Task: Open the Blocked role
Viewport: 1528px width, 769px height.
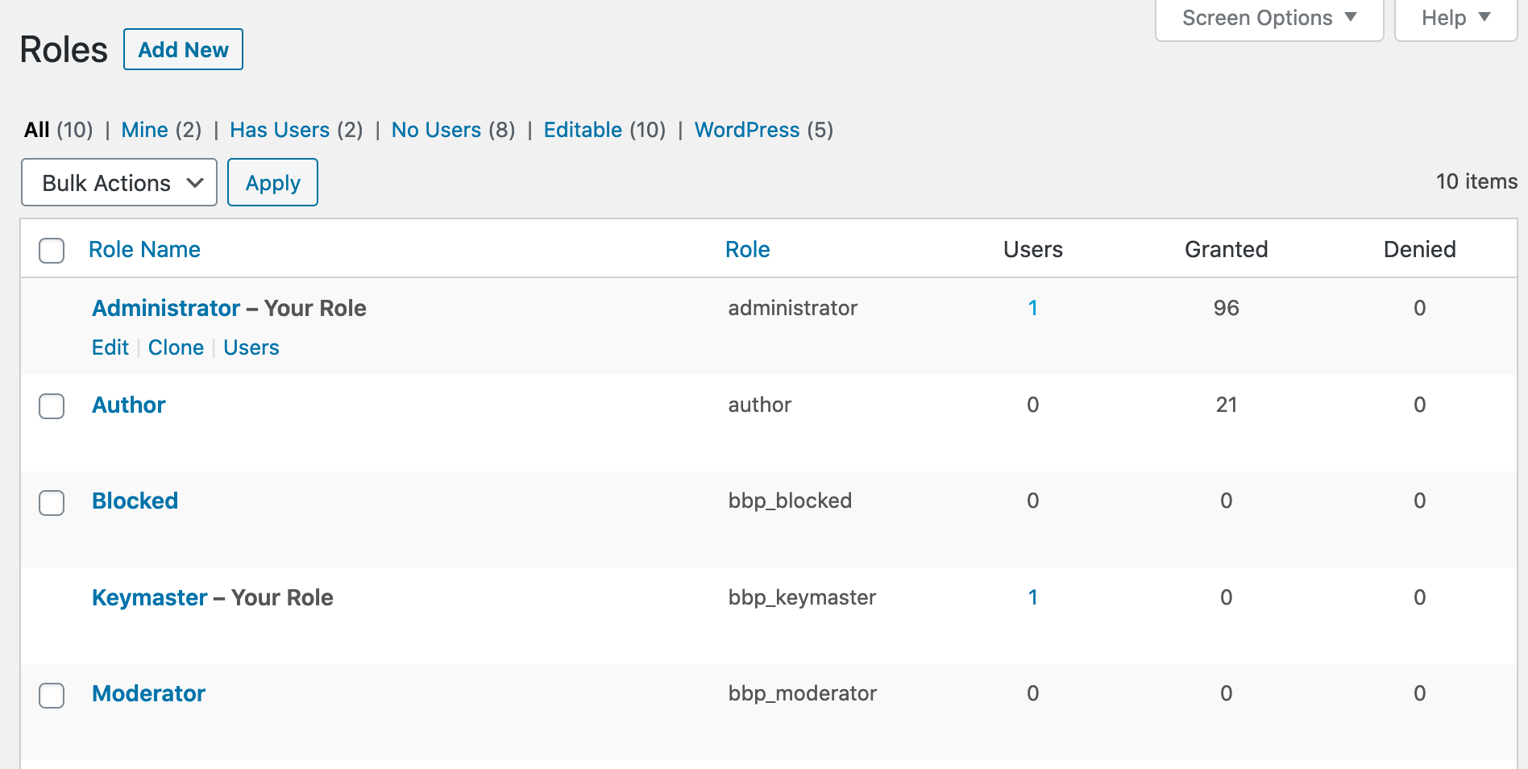Action: click(135, 501)
